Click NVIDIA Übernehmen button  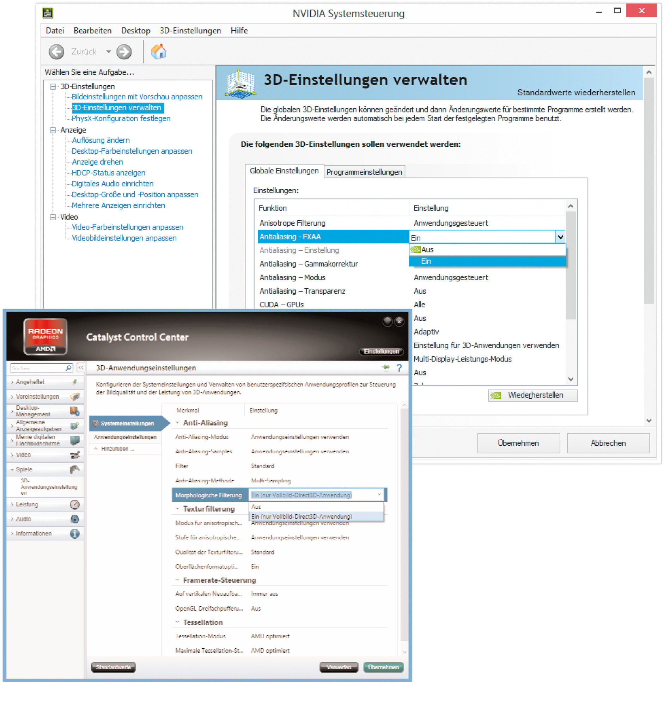(518, 443)
